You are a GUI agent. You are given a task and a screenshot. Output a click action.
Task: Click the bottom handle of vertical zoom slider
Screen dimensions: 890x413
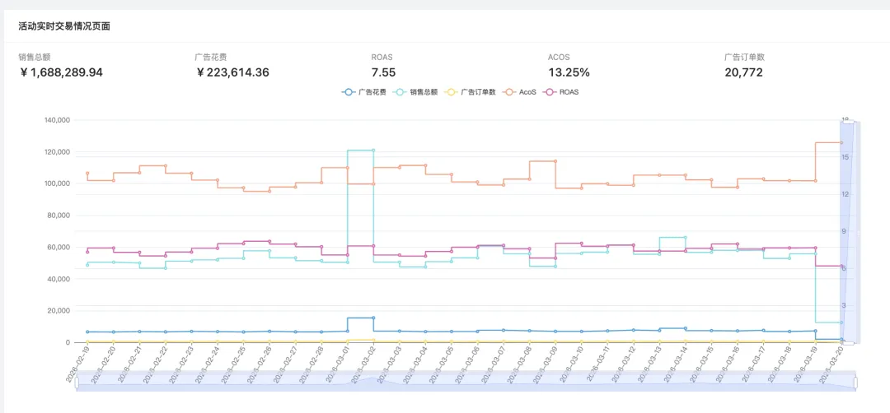850,343
